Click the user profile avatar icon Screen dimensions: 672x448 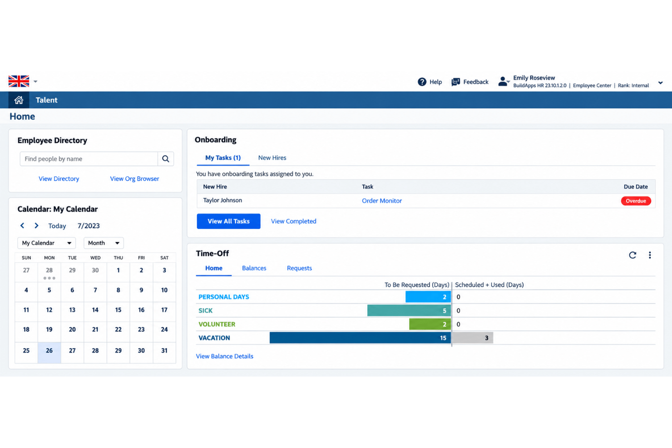[x=503, y=82]
